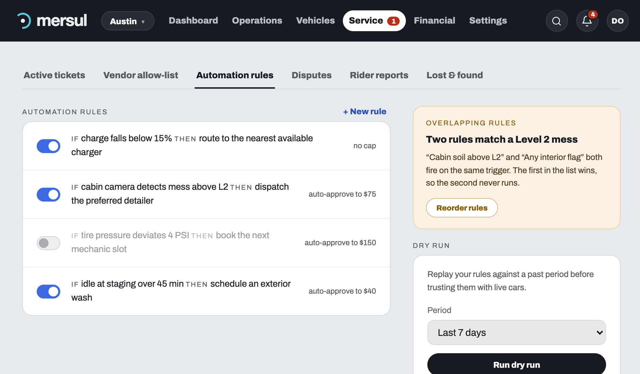Click the Reorder rules button

[462, 208]
